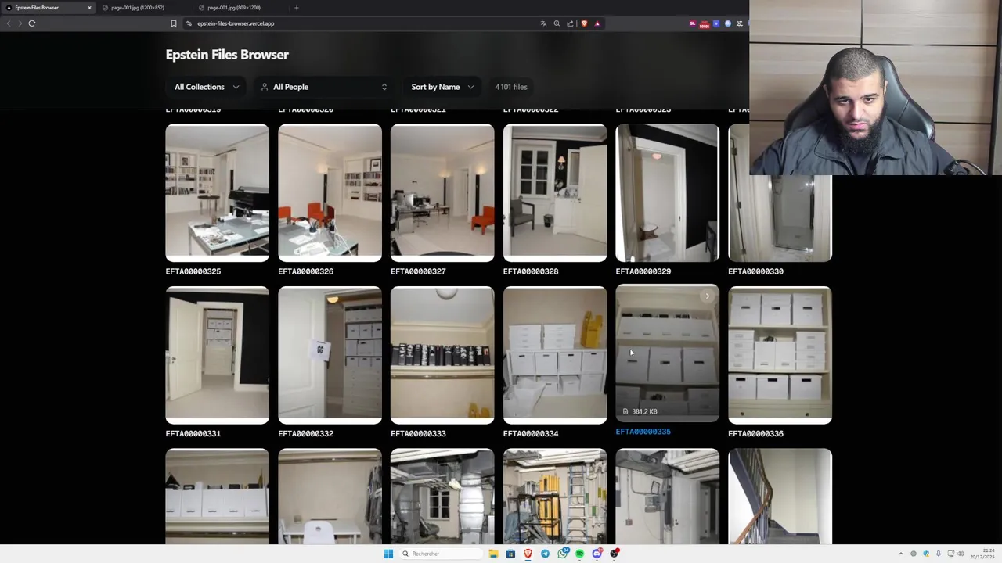Open thumbnail EFTA00000336
This screenshot has height=563, width=1002.
point(780,355)
